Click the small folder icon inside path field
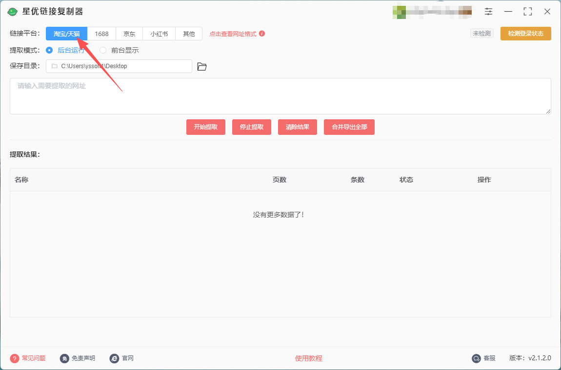Viewport: 561px width, 370px height. coord(54,66)
